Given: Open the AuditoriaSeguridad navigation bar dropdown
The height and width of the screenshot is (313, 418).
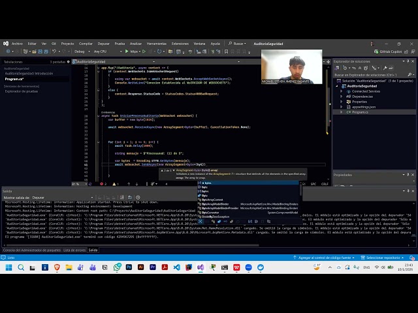Looking at the screenshot, I should [114, 61].
